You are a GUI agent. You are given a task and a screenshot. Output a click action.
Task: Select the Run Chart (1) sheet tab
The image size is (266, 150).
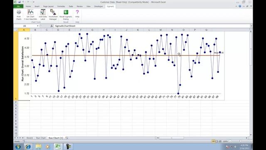click(56, 138)
